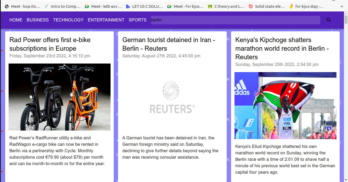
Task: Open 'fvr-kjus-dqq' bookmark
Action: 307,6
